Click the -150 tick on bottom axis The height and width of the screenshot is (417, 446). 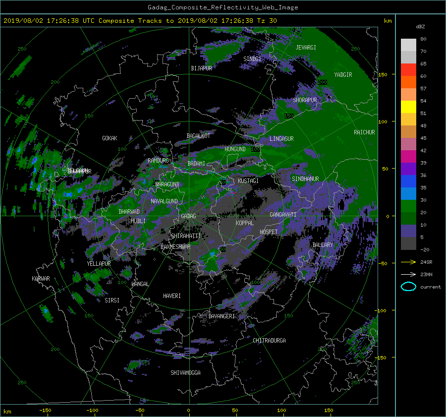click(45, 411)
